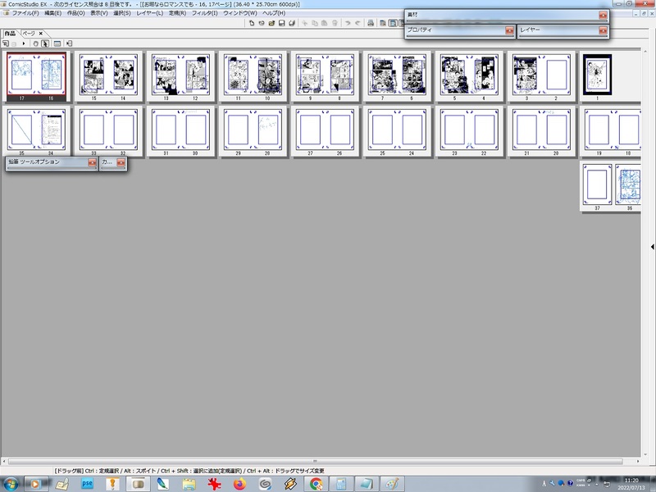This screenshot has height=492, width=656.
Task: Click the Undo arrow icon
Action: pyautogui.click(x=347, y=23)
